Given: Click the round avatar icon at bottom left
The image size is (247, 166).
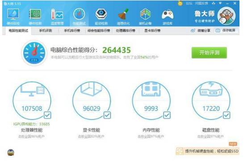Looking at the screenshot, I should point(11,153).
